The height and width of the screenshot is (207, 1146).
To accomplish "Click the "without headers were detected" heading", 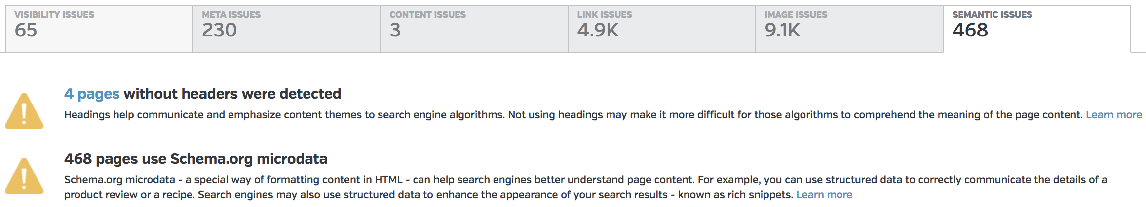I will point(232,94).
